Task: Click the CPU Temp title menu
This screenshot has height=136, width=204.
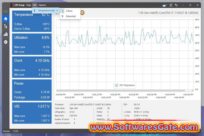Action: pyautogui.click(x=19, y=5)
